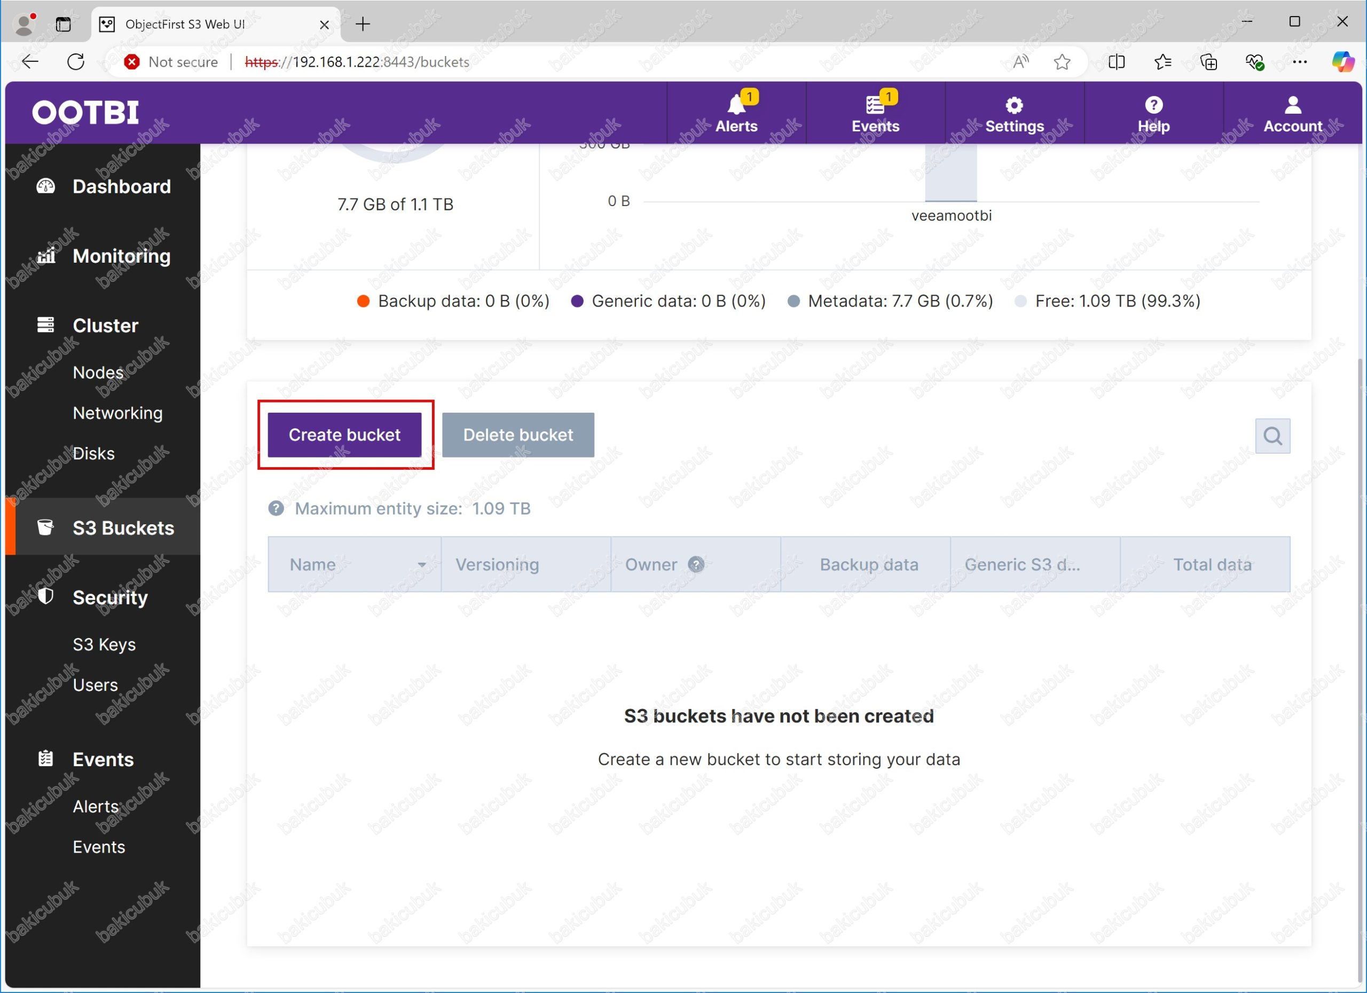Image resolution: width=1367 pixels, height=993 pixels.
Task: Add page to favorites star
Action: pyautogui.click(x=1062, y=61)
